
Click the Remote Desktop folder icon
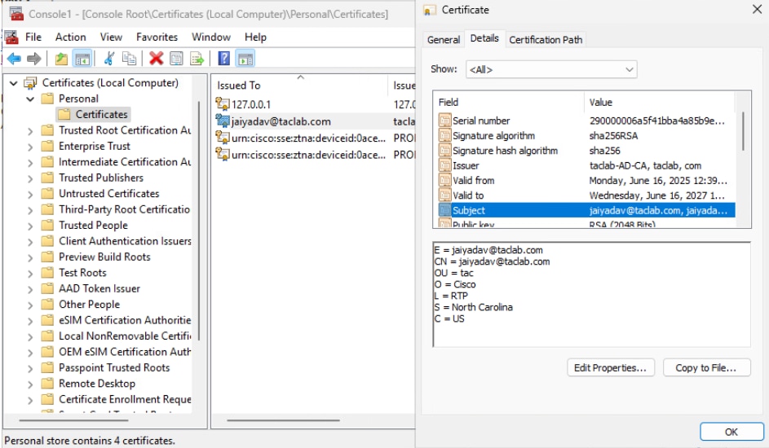pyautogui.click(x=47, y=384)
